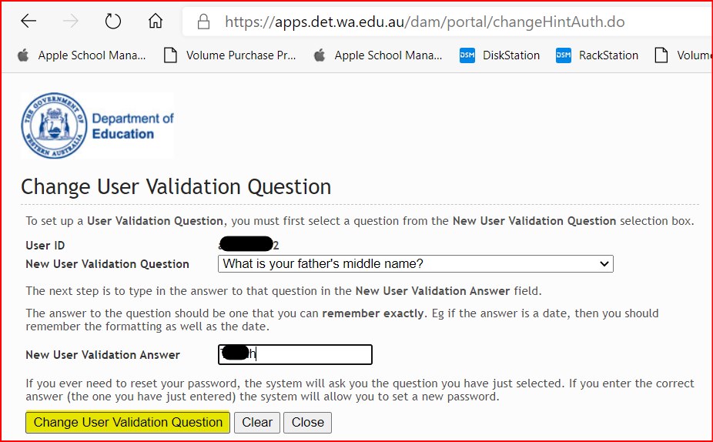
Task: Expand the New User Validation Question dropdown
Action: pos(416,264)
